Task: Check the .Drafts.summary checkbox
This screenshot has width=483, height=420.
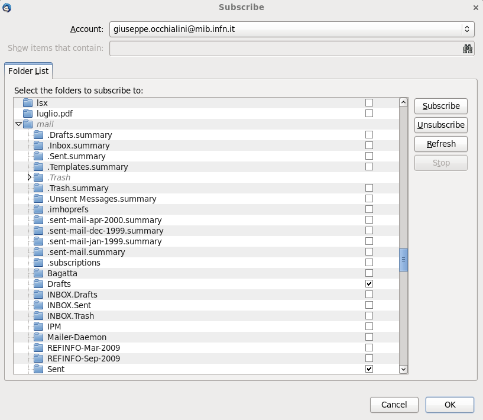Action: 369,135
